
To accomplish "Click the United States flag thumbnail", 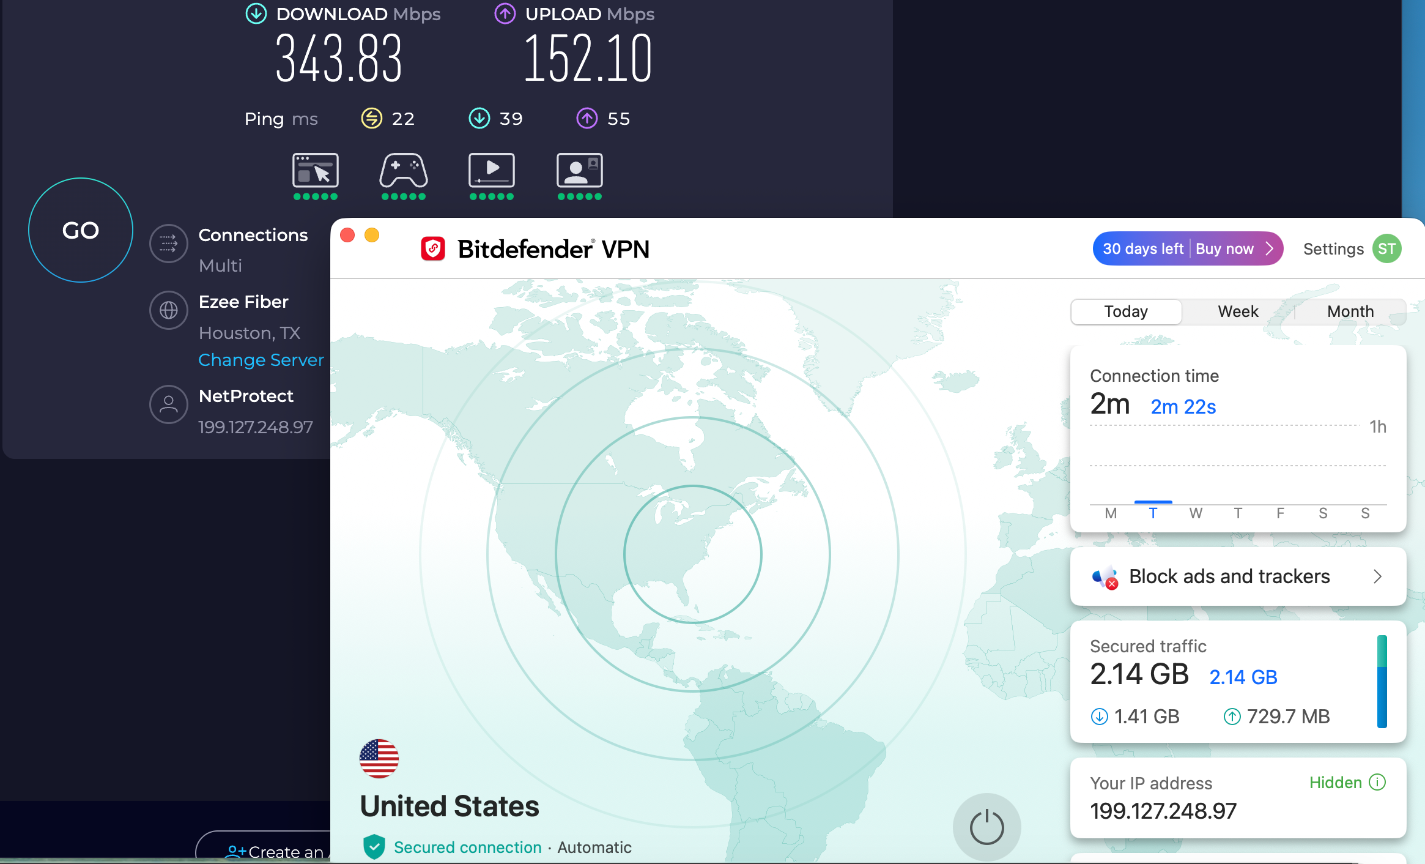I will [380, 758].
